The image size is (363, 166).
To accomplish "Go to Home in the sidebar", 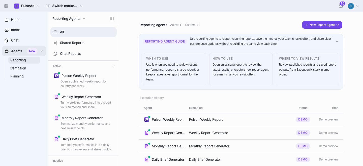I will click(24, 20).
